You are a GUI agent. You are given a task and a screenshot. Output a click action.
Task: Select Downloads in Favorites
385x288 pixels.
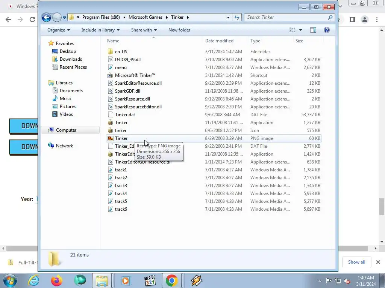pyautogui.click(x=71, y=59)
